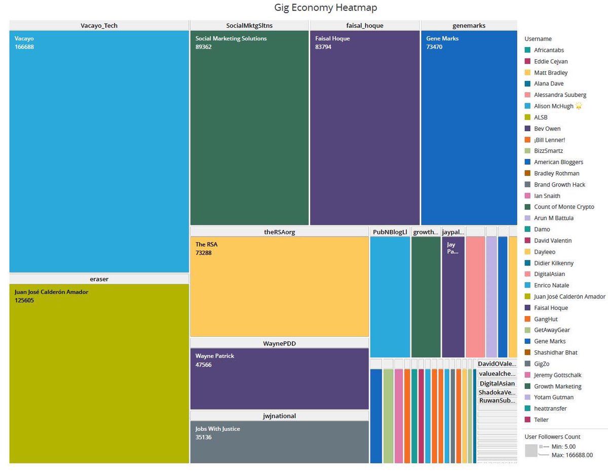The image size is (608, 475).
Task: Click the Alessandra Suuberg legend swatch
Action: point(527,95)
